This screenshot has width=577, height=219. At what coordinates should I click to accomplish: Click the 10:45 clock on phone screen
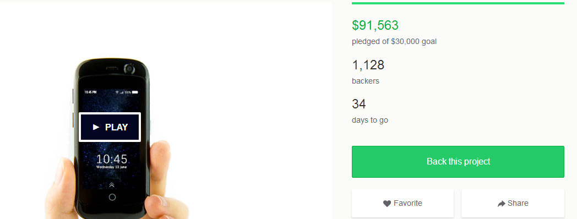click(112, 159)
